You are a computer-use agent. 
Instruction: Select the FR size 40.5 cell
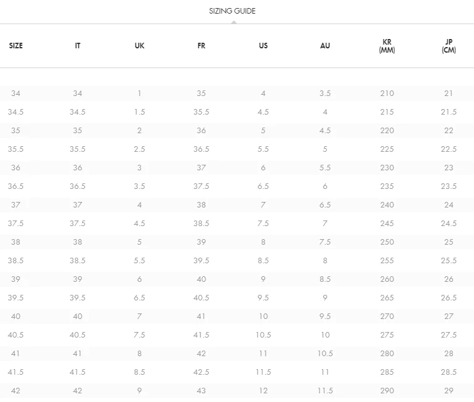[x=201, y=298]
